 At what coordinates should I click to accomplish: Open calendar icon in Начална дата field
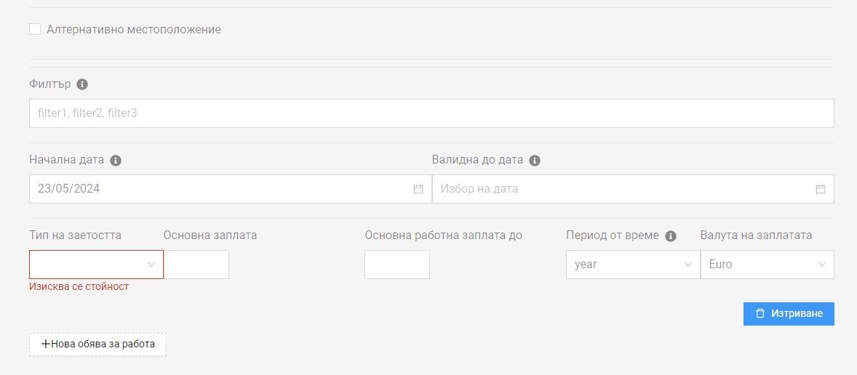click(x=418, y=189)
